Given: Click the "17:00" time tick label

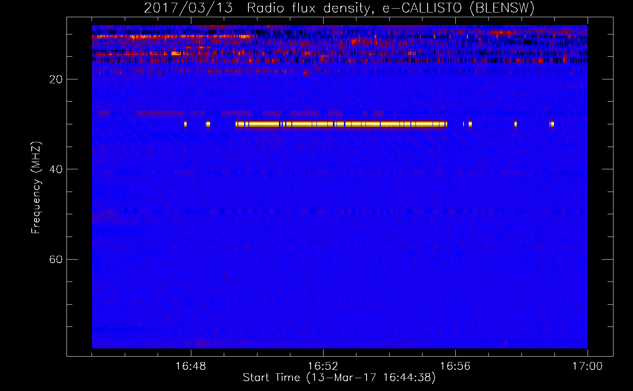Looking at the screenshot, I should 587,366.
